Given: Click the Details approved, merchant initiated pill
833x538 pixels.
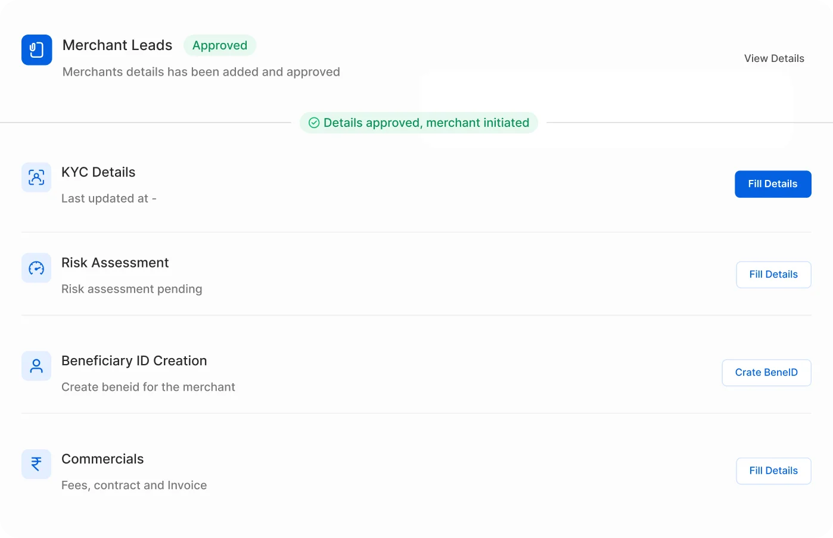Looking at the screenshot, I should click(x=419, y=123).
